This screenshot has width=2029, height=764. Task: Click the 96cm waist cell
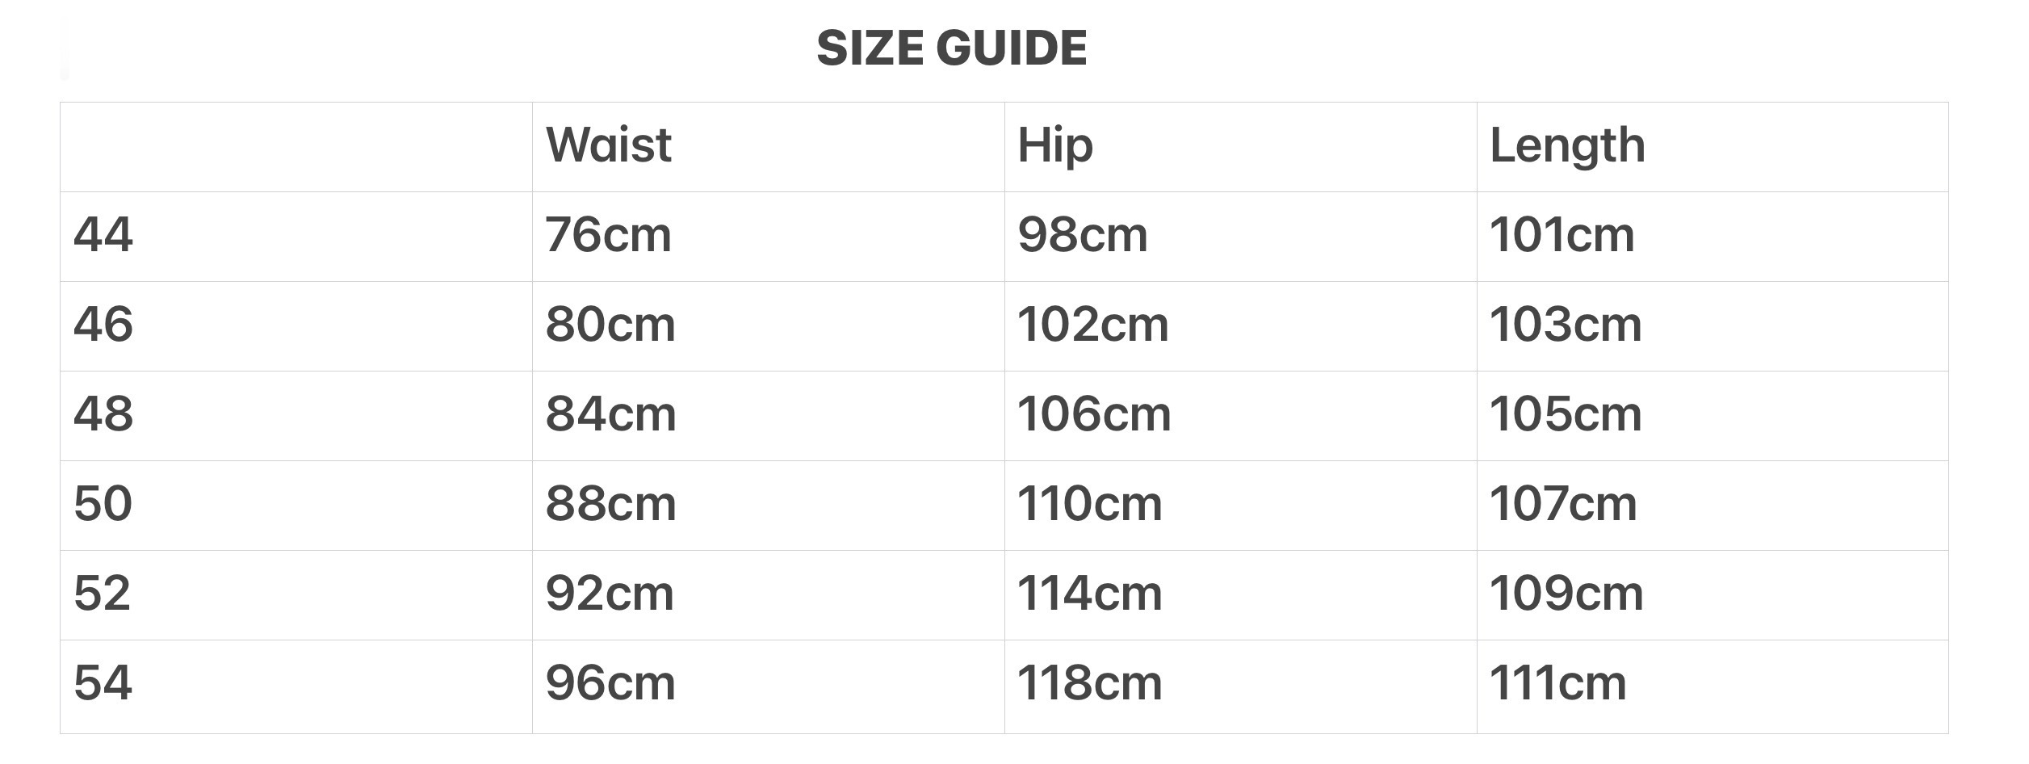tap(610, 683)
